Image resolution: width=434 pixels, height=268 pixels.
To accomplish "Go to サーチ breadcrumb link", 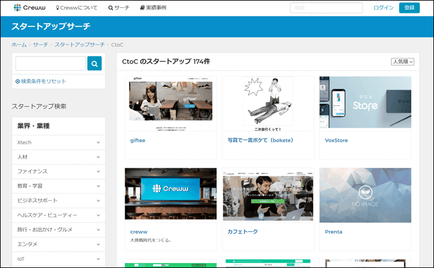I will point(41,45).
